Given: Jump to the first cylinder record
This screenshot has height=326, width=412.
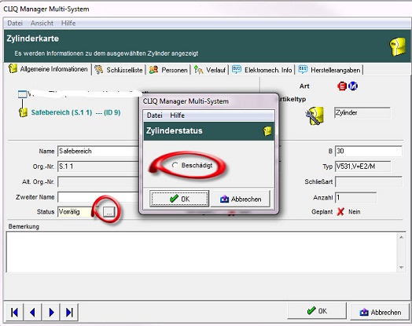Looking at the screenshot, I should (x=14, y=313).
